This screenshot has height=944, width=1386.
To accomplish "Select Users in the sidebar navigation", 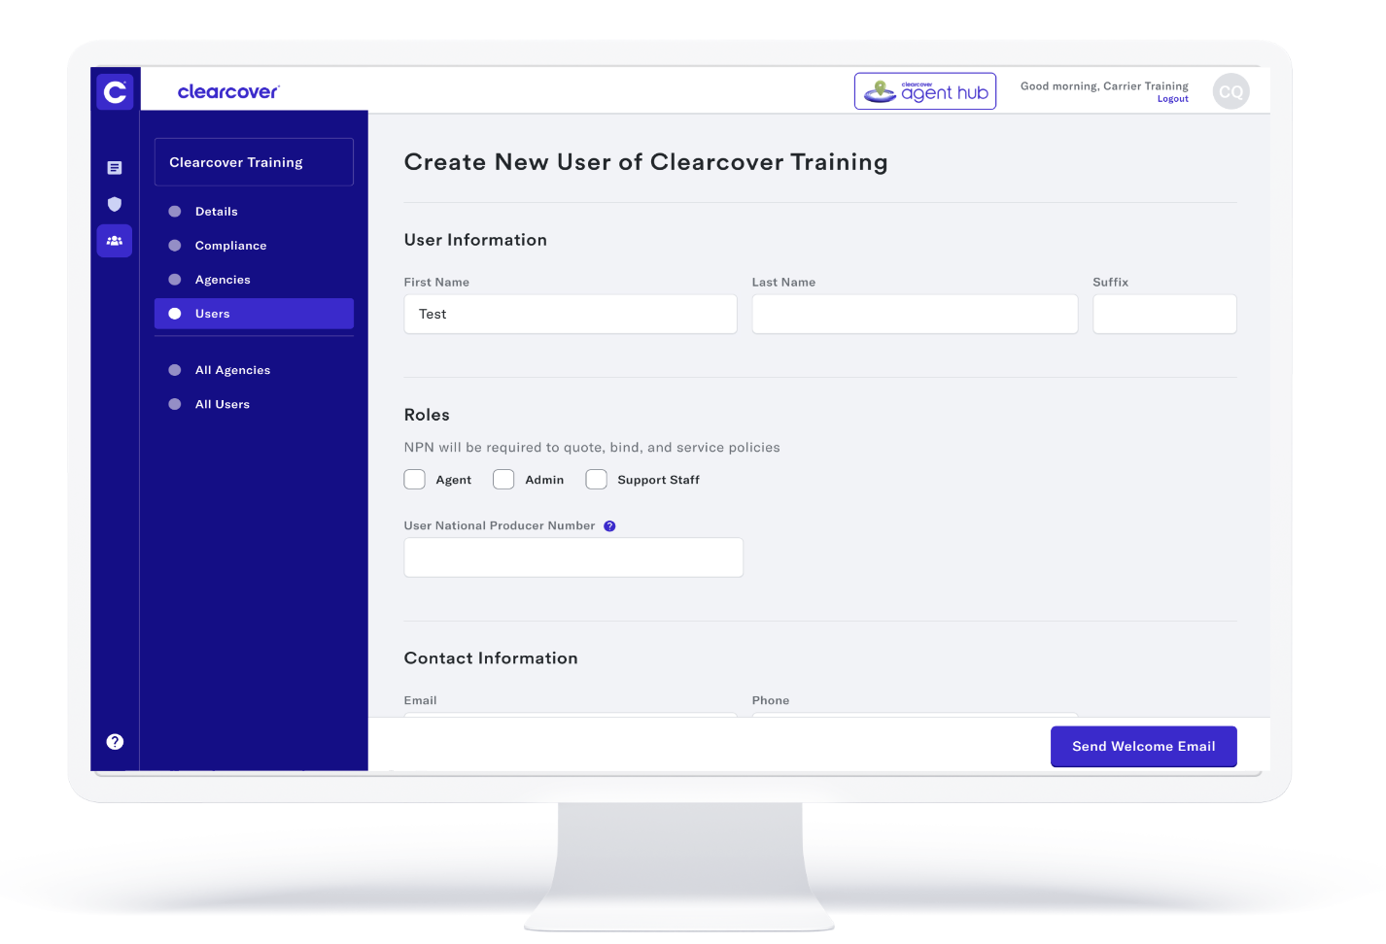I will 212,313.
